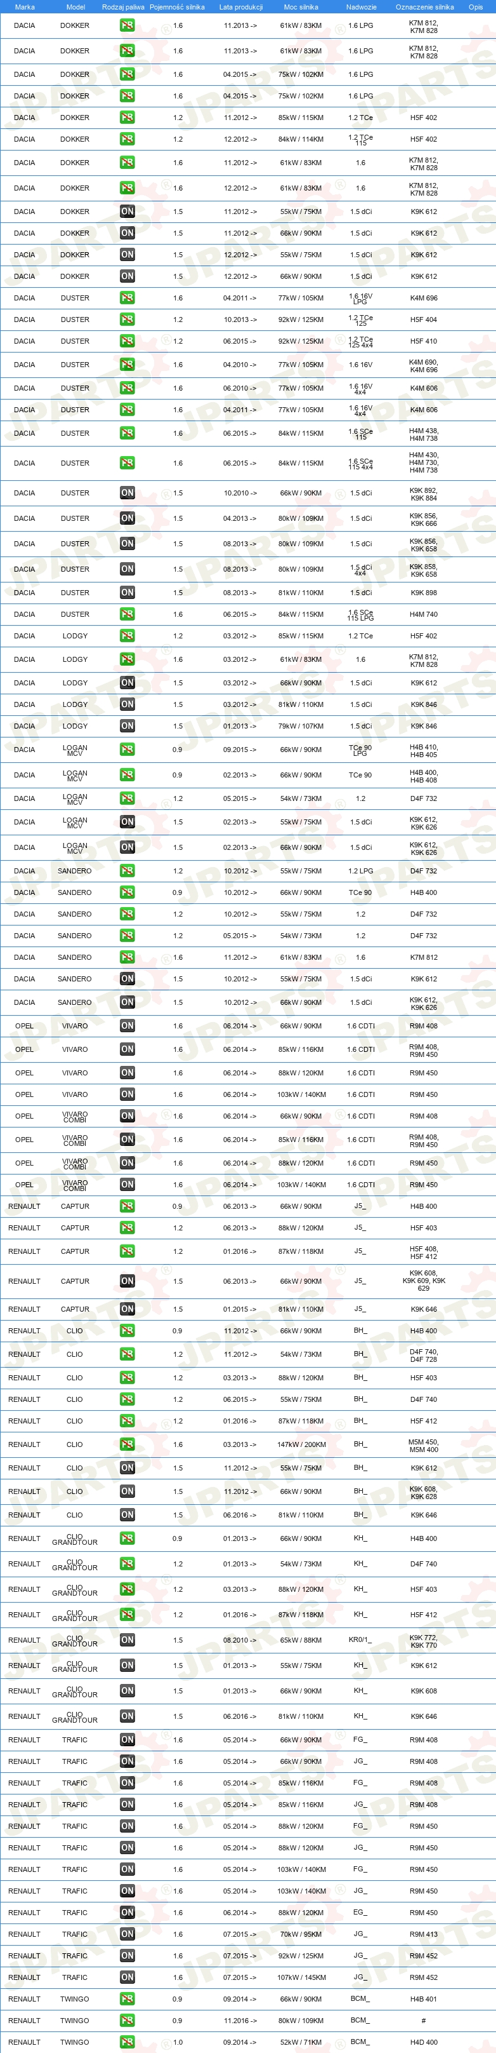Click diesel ON icon in Duster K9K 898 row
This screenshot has width=496, height=2053.
coord(127,593)
